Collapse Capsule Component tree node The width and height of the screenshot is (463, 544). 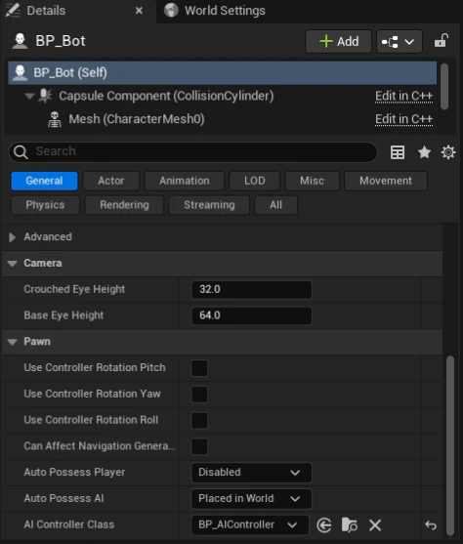(x=29, y=96)
